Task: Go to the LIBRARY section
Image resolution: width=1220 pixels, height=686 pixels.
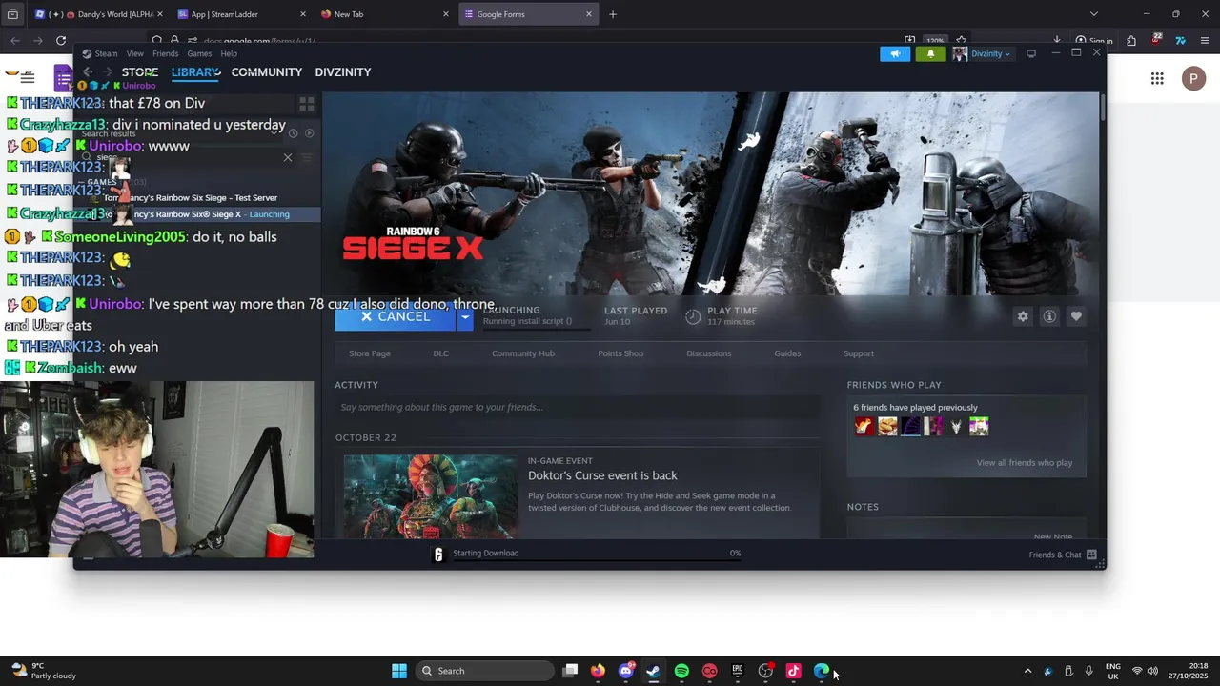Action: (195, 72)
